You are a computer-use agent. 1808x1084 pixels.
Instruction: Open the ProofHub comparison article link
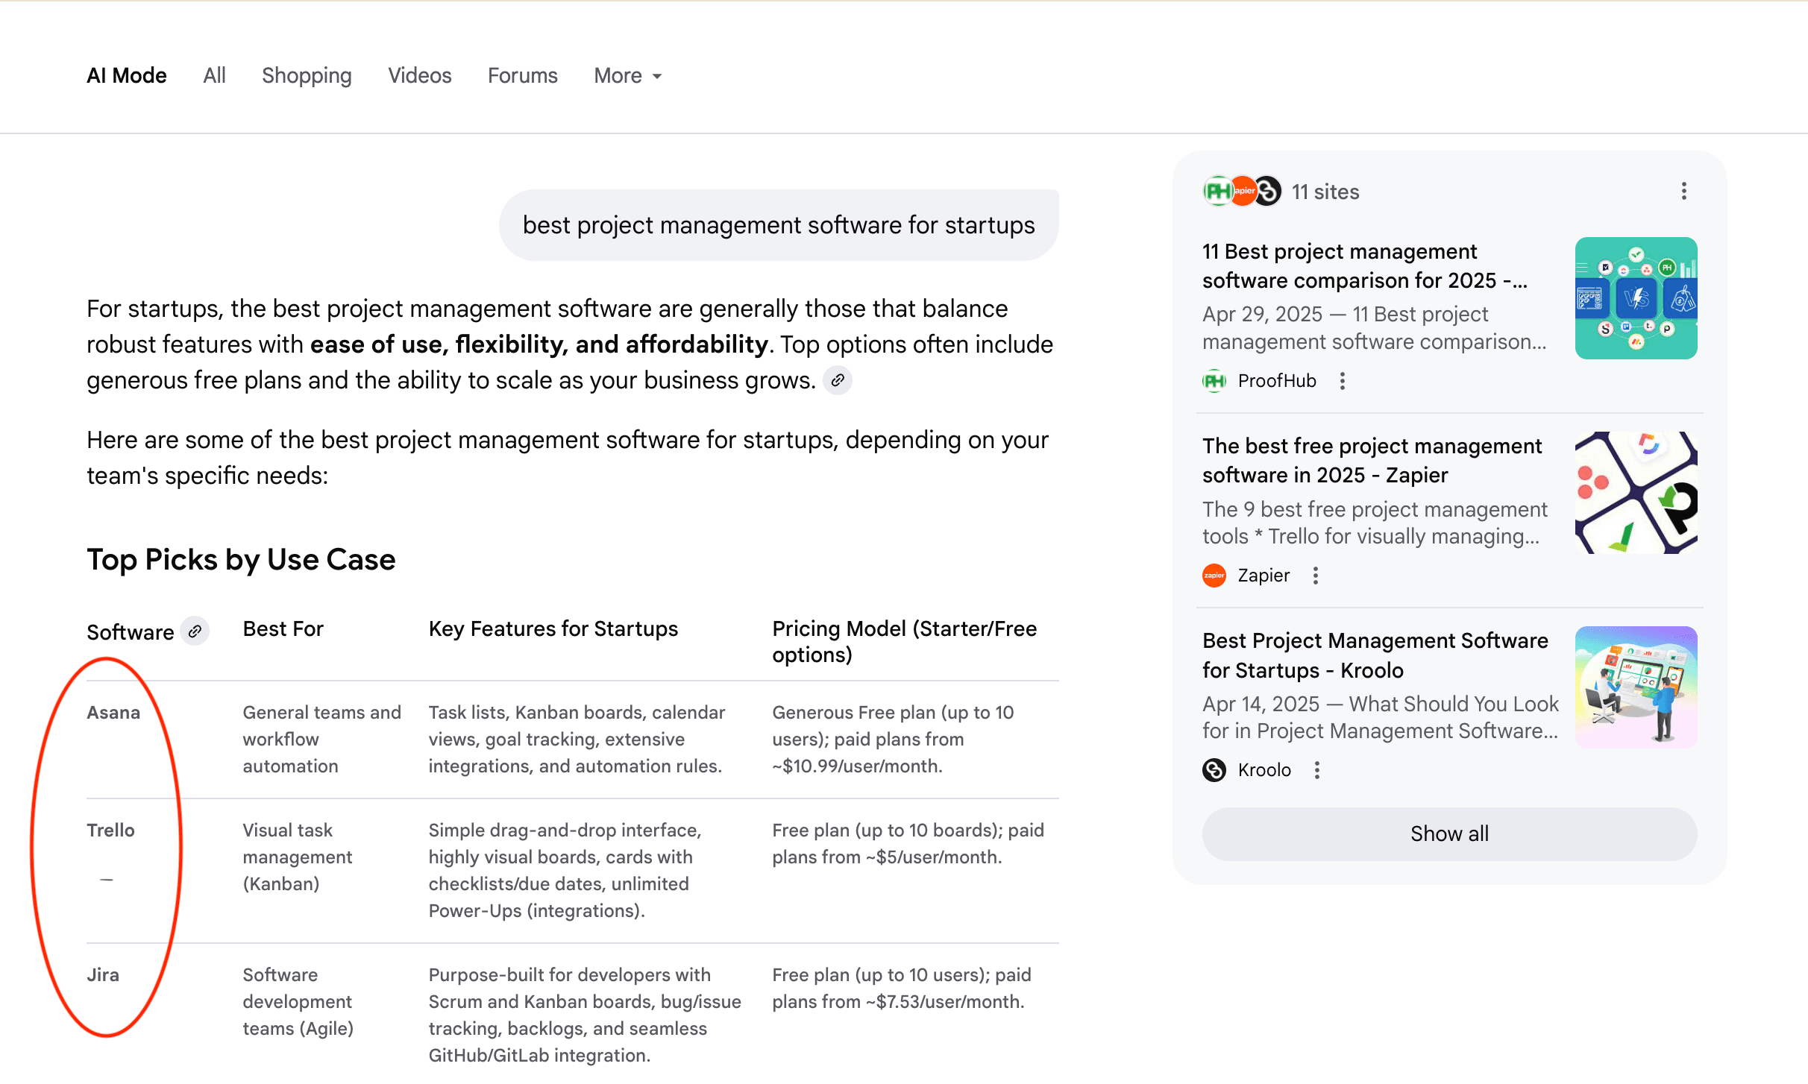tap(1364, 266)
